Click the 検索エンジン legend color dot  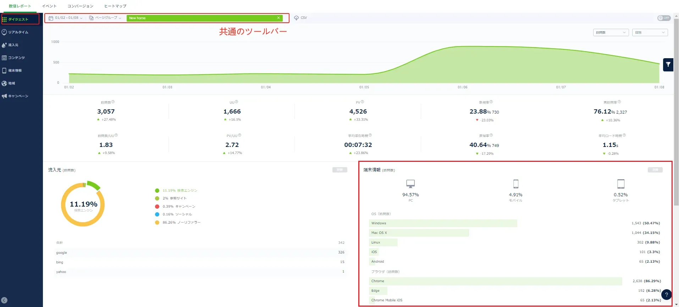pyautogui.click(x=157, y=191)
